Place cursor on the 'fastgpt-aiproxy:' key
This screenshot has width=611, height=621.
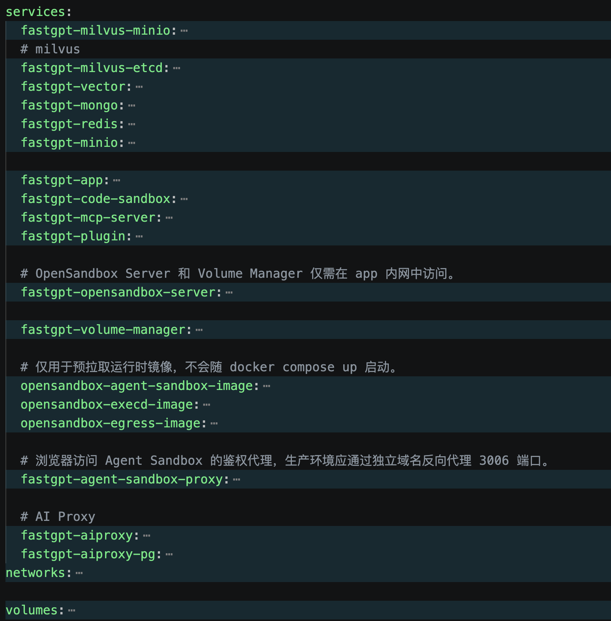point(80,536)
